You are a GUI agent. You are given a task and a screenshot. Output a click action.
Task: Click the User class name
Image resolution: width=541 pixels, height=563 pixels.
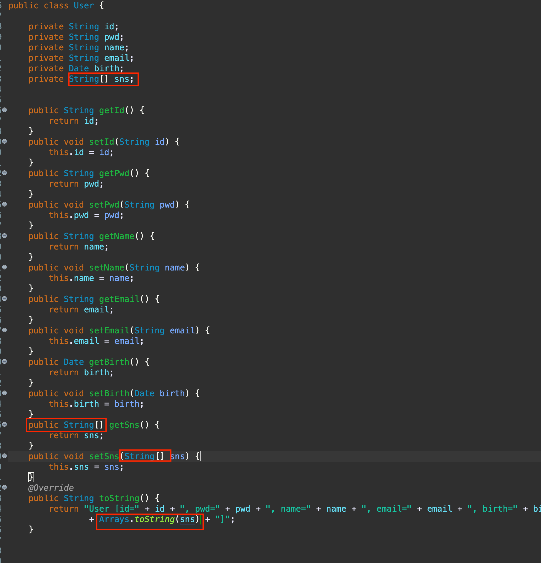(84, 6)
